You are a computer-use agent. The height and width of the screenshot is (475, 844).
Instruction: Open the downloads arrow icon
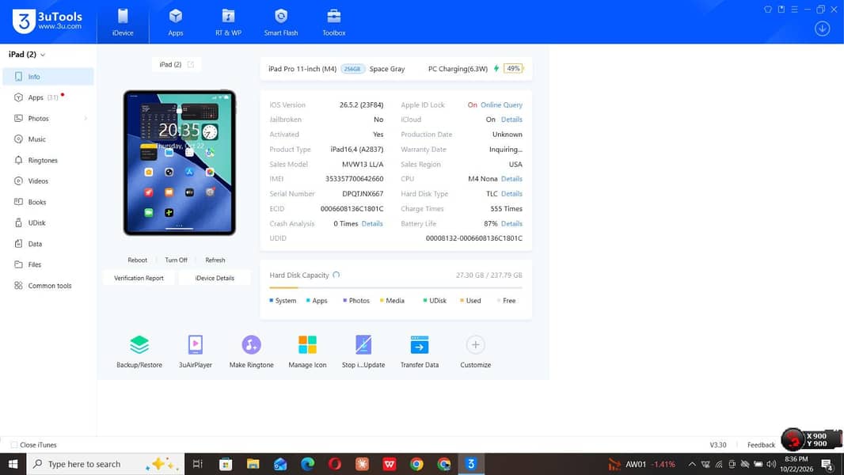pos(822,28)
